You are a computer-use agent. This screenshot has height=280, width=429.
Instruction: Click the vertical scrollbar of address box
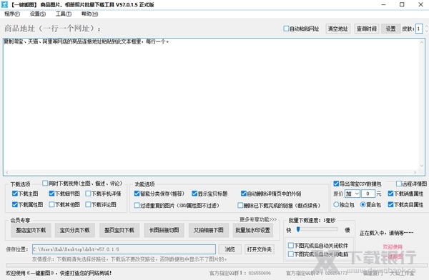pos(422,104)
